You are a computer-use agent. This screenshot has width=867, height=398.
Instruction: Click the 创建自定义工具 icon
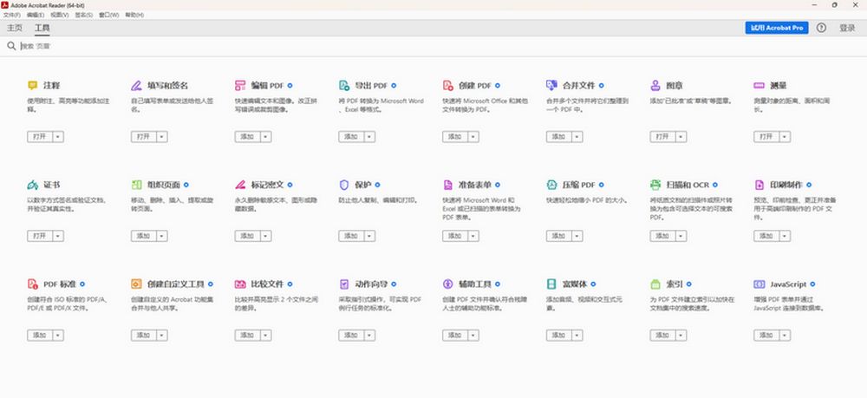click(x=137, y=284)
